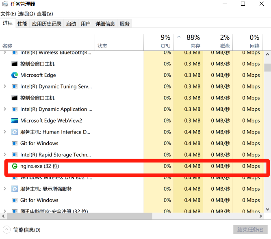Collapse to 简略信息 view using arrow
271x239 pixels.
coord(7,230)
